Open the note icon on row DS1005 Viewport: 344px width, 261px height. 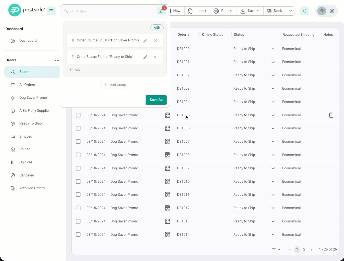pyautogui.click(x=331, y=115)
